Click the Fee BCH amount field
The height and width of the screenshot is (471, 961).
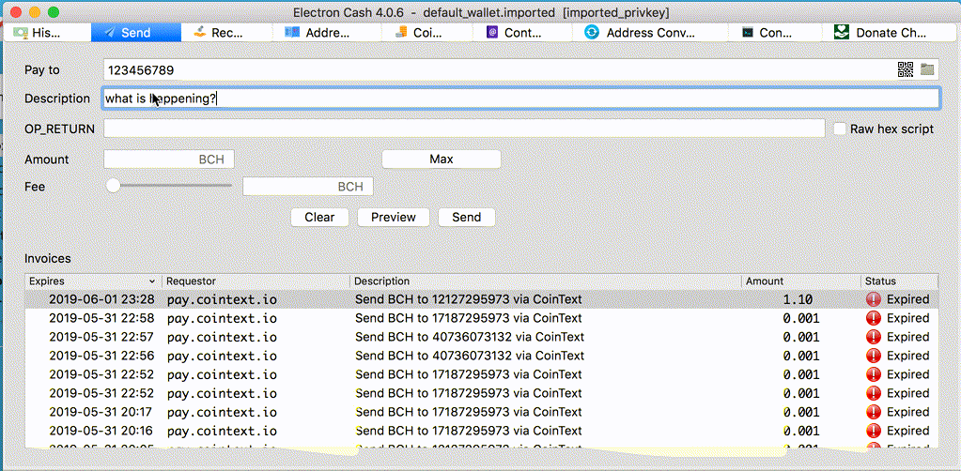308,186
